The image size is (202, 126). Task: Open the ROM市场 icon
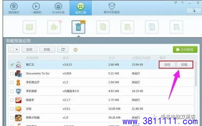tap(58, 6)
